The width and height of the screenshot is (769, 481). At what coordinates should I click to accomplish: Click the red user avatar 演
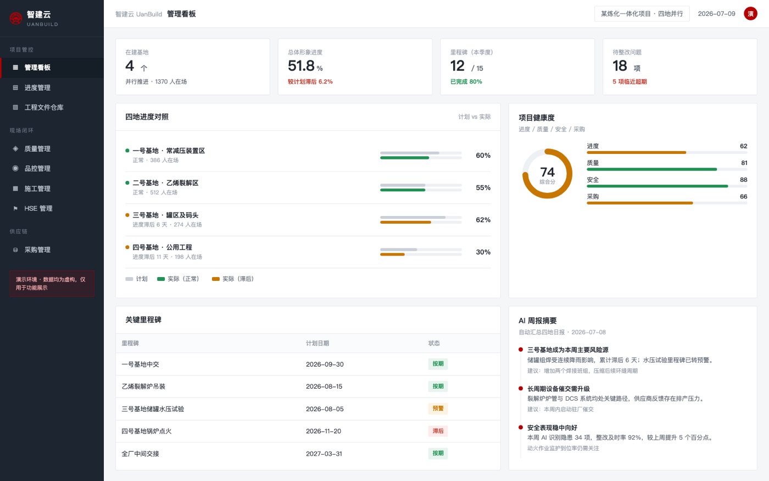coord(750,14)
